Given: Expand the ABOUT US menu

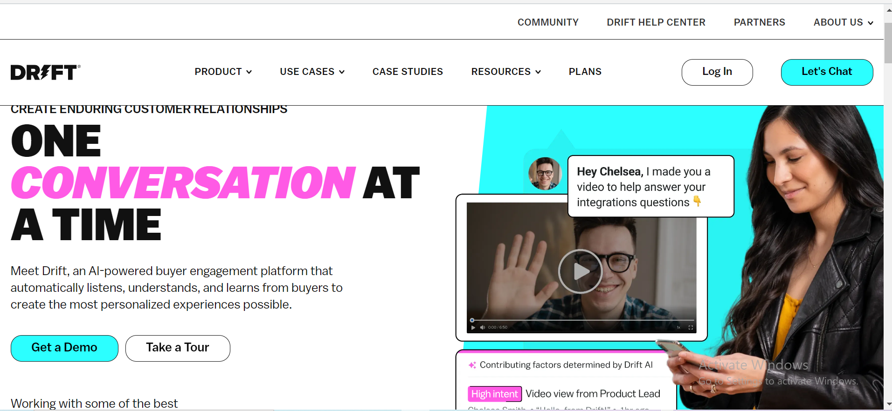Looking at the screenshot, I should pyautogui.click(x=844, y=22).
